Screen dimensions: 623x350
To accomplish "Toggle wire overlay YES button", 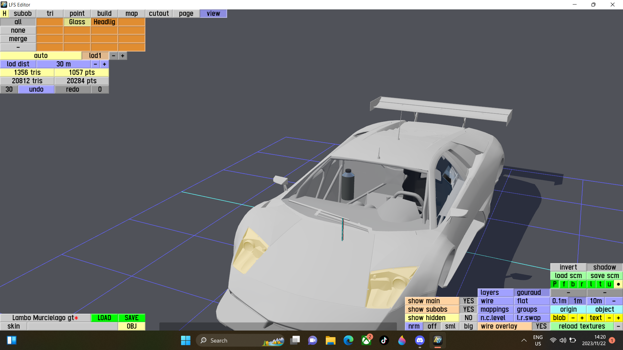I will (x=541, y=326).
